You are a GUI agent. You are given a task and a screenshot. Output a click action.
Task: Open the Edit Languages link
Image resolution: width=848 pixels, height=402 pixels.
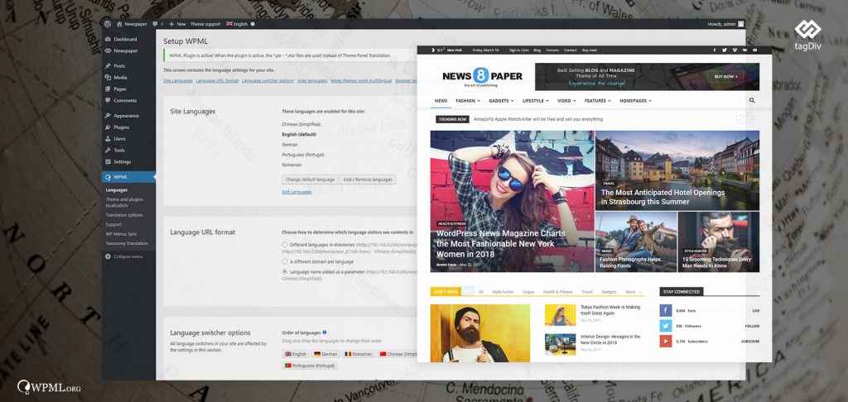point(297,192)
